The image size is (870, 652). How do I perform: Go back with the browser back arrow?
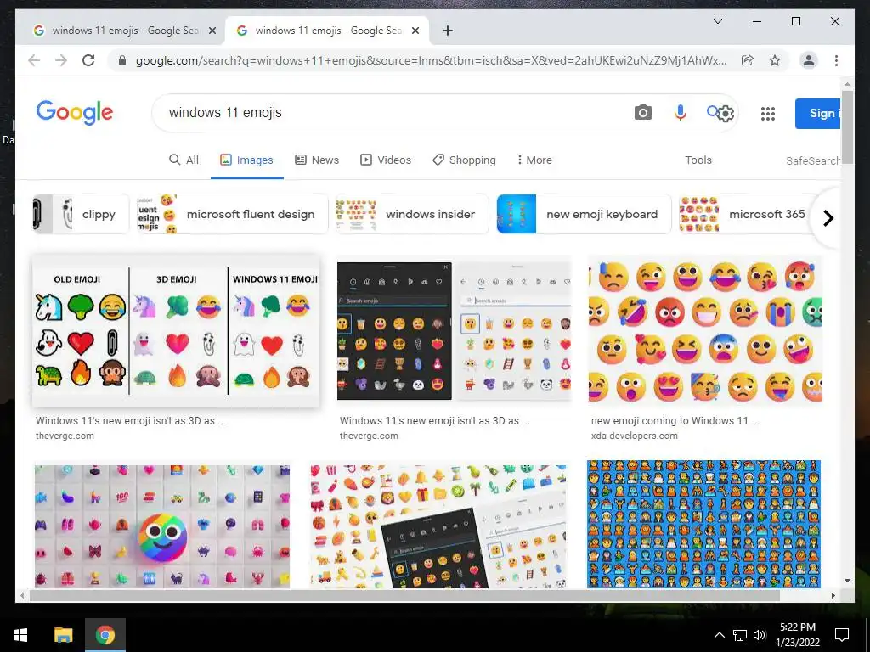pyautogui.click(x=34, y=60)
